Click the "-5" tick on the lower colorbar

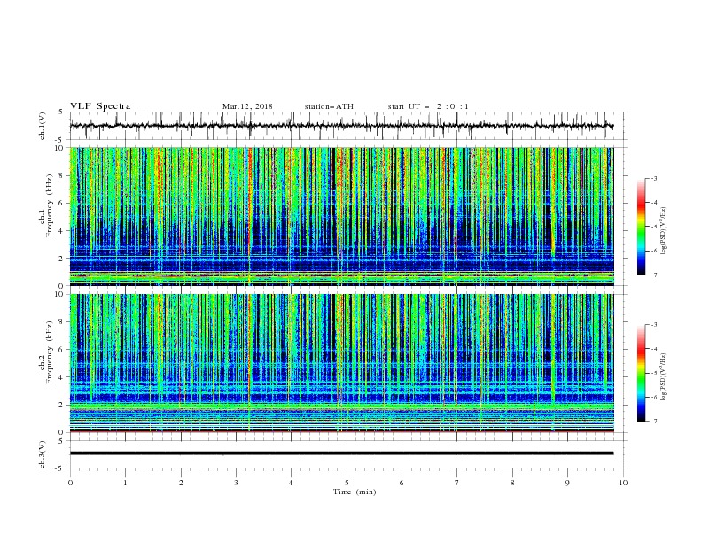653,373
